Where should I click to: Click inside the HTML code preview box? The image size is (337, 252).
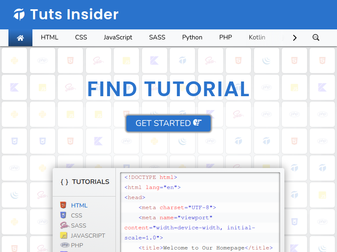200,212
